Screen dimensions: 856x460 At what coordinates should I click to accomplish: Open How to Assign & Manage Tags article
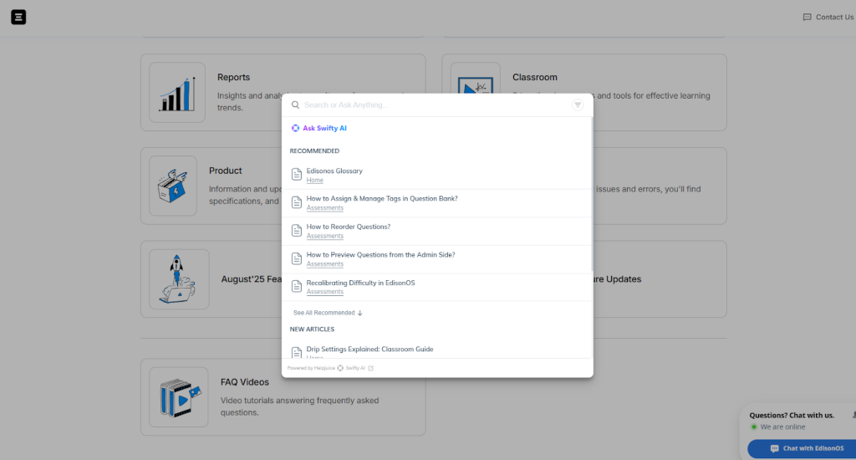(381, 198)
